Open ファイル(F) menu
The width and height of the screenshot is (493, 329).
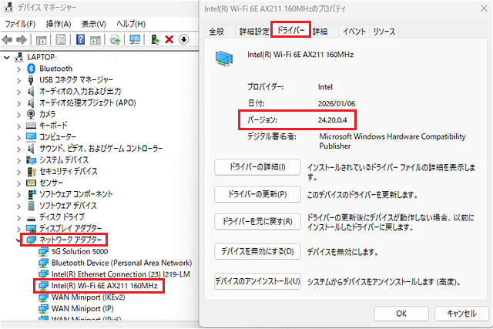[20, 24]
